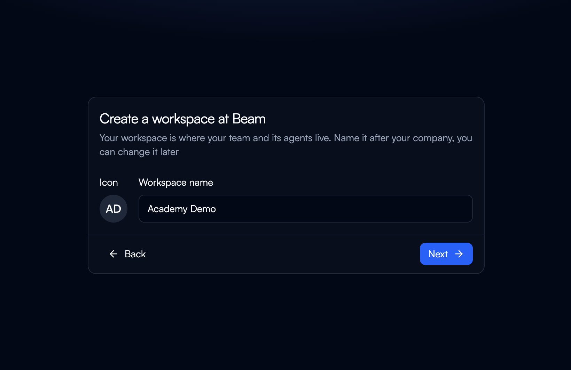The height and width of the screenshot is (370, 571).
Task: Click the workspace description paragraph text
Action: (x=286, y=145)
